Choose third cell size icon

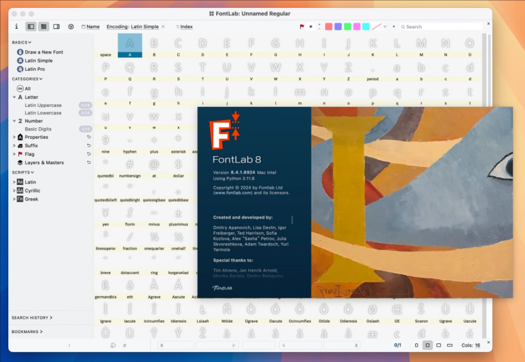tap(438, 346)
